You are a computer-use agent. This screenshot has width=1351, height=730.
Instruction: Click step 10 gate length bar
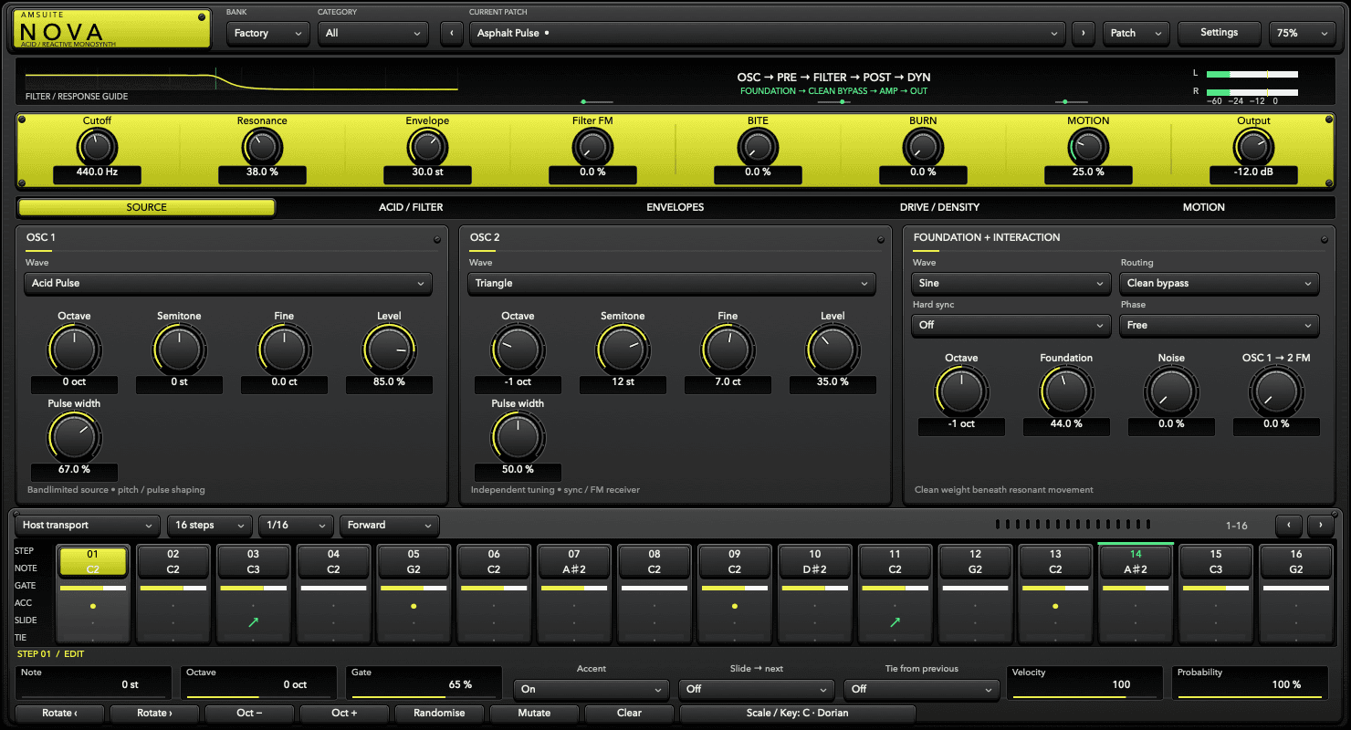tap(815, 589)
